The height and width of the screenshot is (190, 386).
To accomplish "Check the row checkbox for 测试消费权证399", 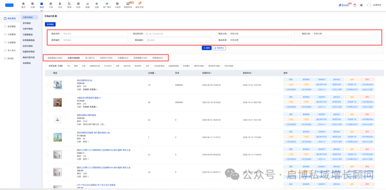I will [48, 85].
